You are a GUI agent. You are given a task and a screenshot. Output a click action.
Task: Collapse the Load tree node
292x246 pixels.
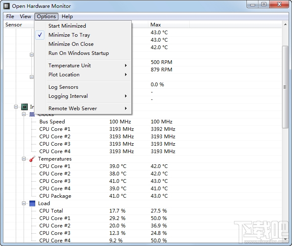coord(24,203)
